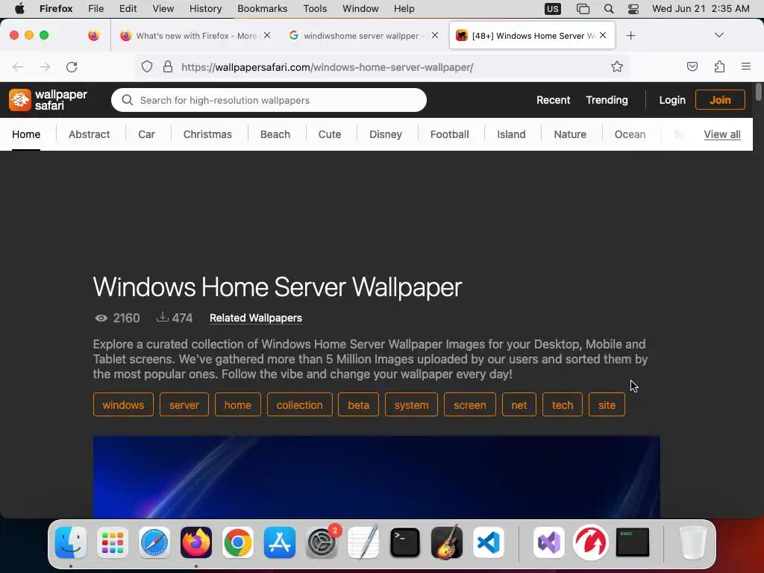This screenshot has height=573, width=764.
Task: Click the Firefox forward arrow button
Action: point(45,66)
